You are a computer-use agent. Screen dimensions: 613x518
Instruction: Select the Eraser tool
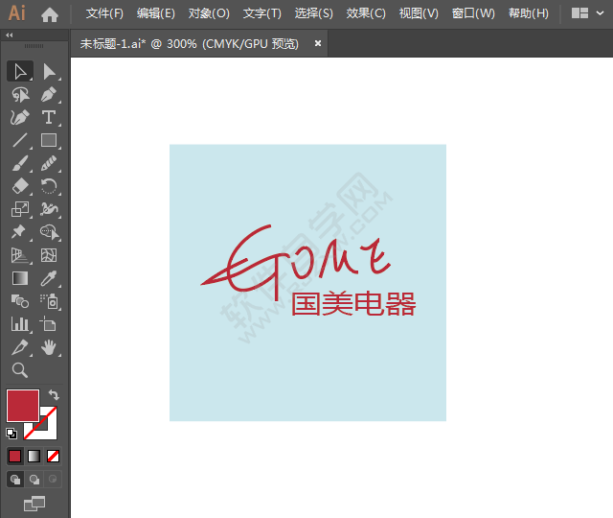tap(20, 186)
